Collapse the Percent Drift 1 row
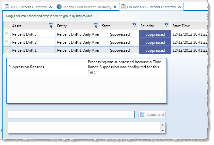This screenshot has width=214, height=145. (7, 50)
